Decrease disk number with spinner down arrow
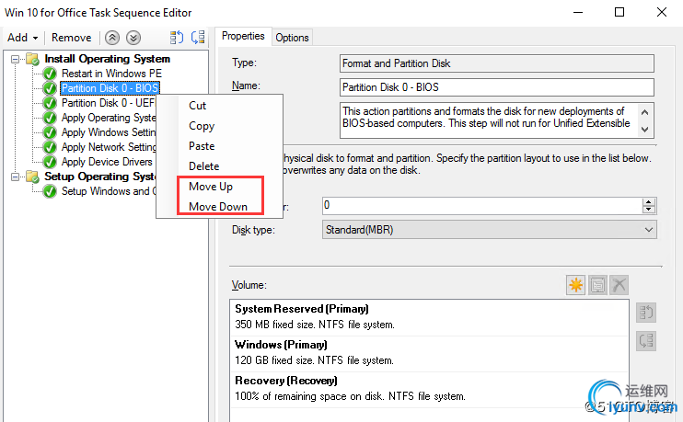The height and width of the screenshot is (422, 683). (x=649, y=210)
